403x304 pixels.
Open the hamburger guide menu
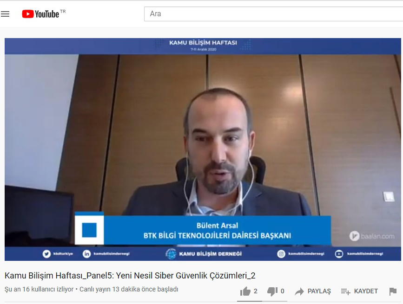point(6,14)
